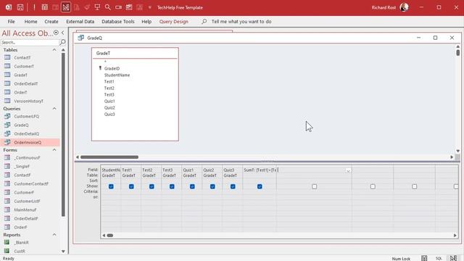The width and height of the screenshot is (464, 261).
Task: Select GradeQ query in navigation pane
Action: pyautogui.click(x=21, y=125)
